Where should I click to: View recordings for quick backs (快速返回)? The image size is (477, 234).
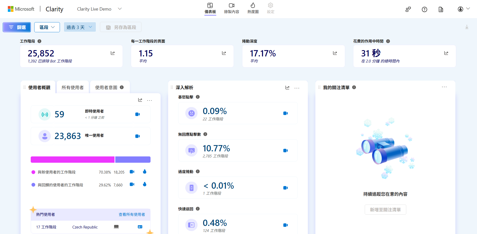(285, 225)
